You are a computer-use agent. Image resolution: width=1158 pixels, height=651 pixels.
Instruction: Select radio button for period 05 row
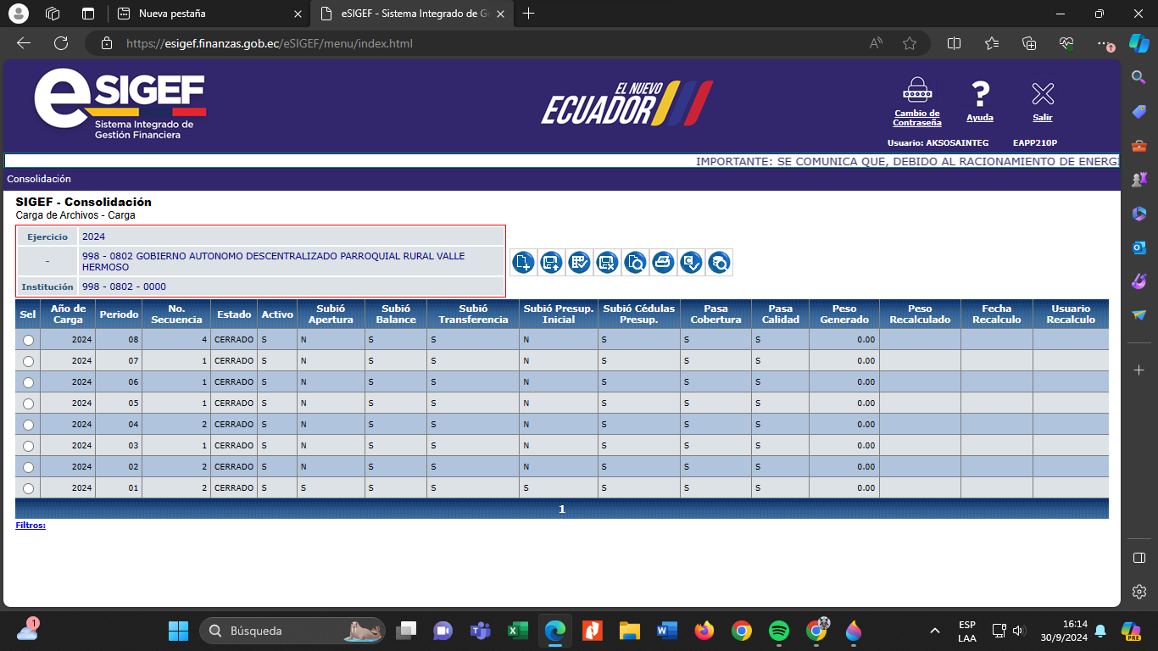coord(28,403)
